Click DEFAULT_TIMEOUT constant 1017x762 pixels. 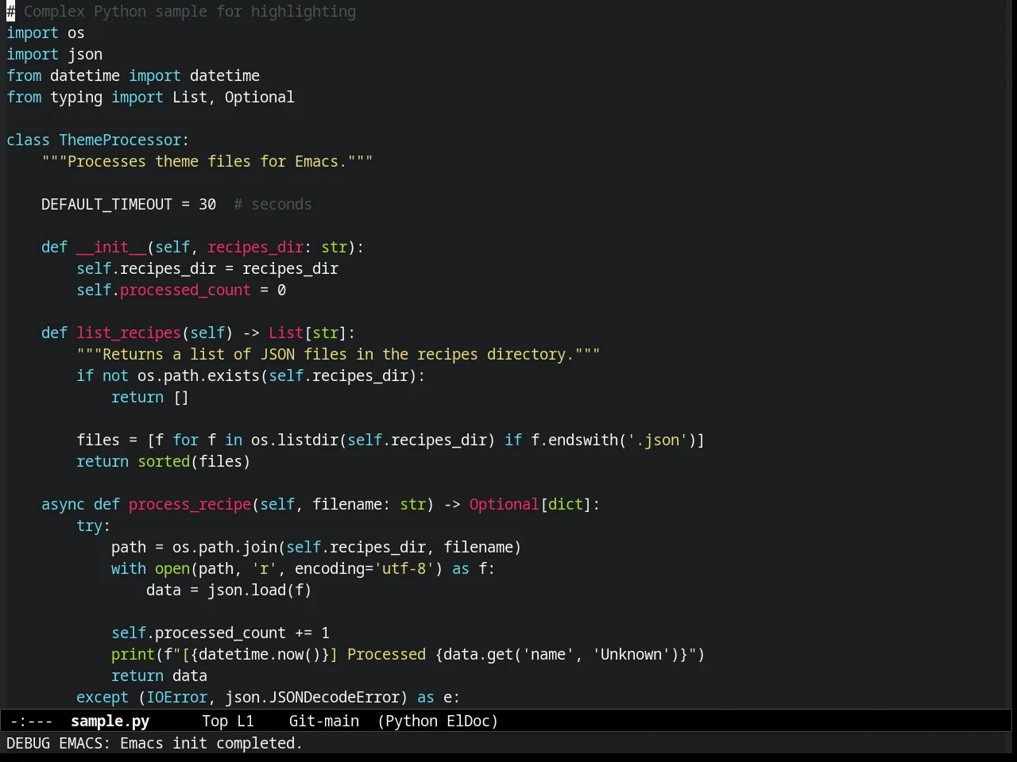click(x=106, y=204)
